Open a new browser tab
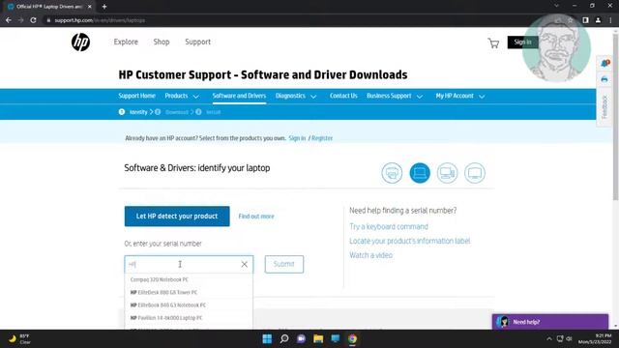Viewport: 619px width, 348px height. [x=104, y=7]
